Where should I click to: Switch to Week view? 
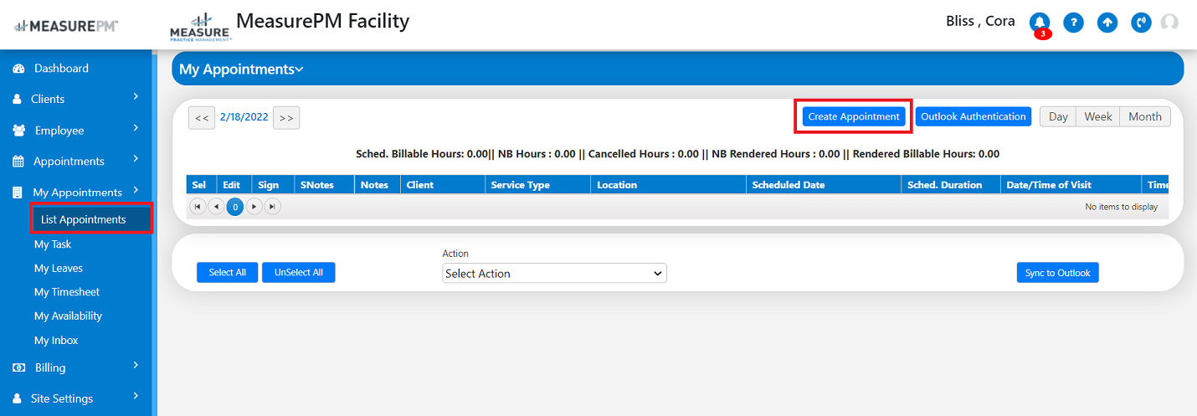click(1097, 117)
